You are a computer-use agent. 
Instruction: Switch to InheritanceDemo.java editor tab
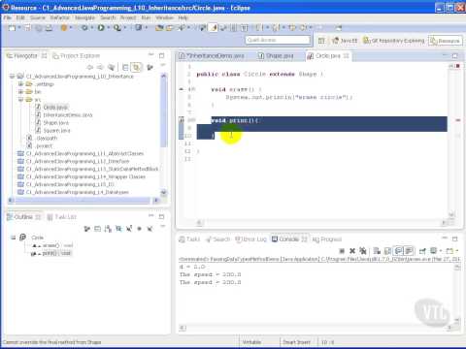(x=212, y=56)
